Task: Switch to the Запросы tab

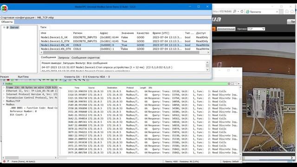Action: (64, 58)
